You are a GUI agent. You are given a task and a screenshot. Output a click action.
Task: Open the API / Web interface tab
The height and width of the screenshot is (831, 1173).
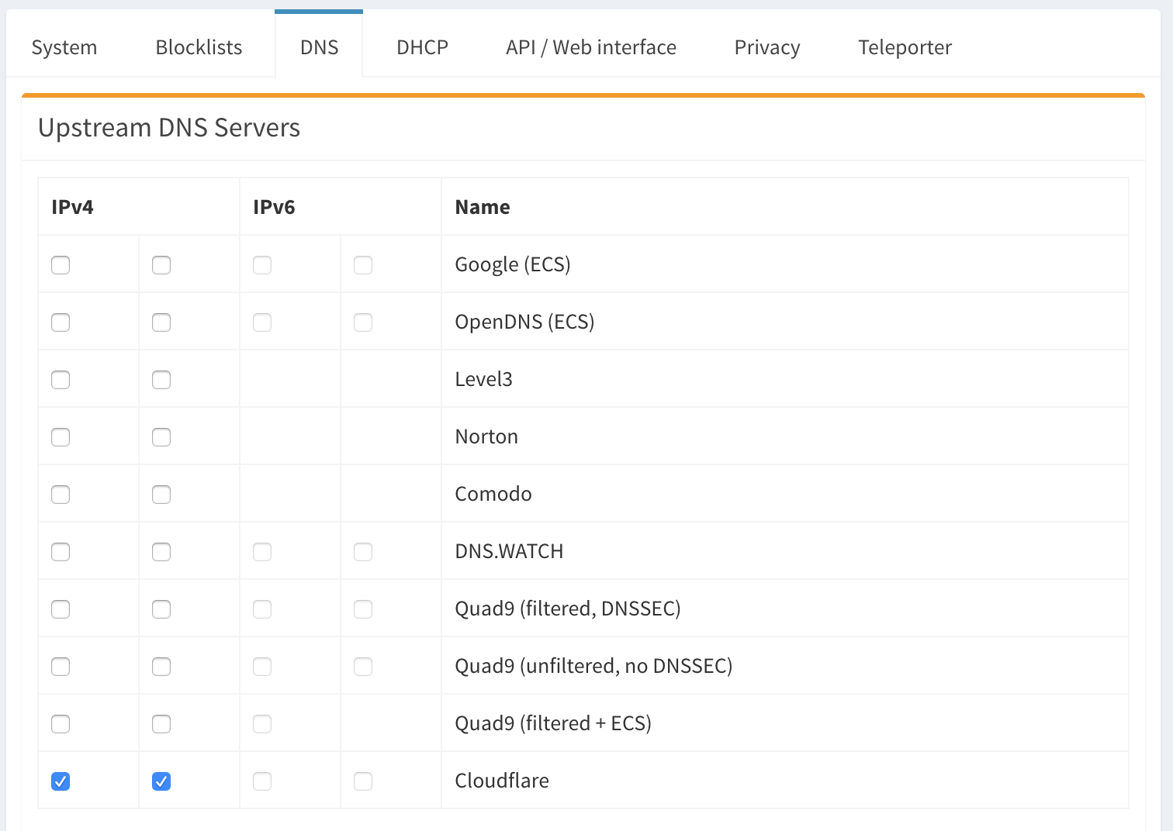(x=591, y=47)
